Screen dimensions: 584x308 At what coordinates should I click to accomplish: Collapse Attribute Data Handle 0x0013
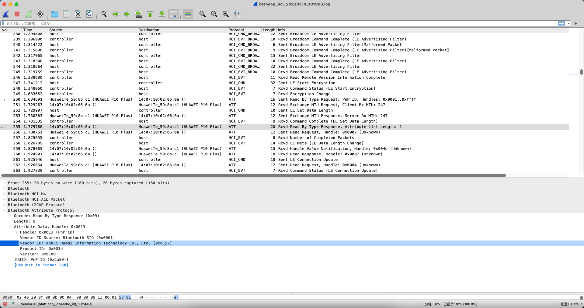coord(10,227)
